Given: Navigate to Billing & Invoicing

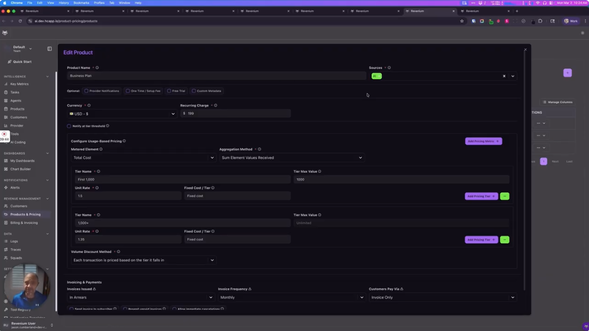Looking at the screenshot, I should pyautogui.click(x=24, y=222).
